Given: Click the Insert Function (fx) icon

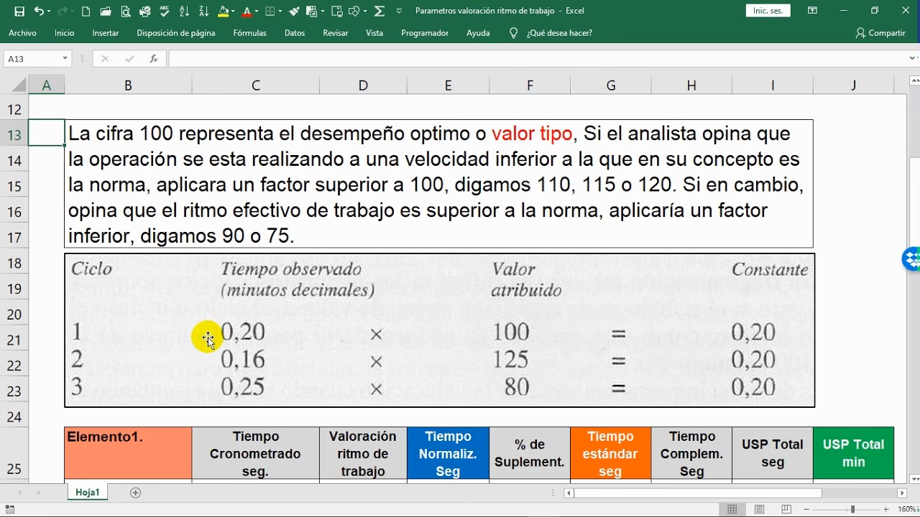Looking at the screenshot, I should click(x=153, y=59).
